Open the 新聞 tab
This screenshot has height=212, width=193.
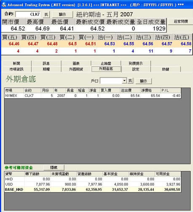point(16,63)
